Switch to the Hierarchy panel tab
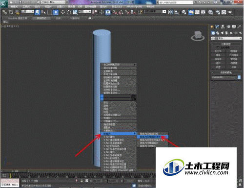Screen dimensions: 244x188 223,26
